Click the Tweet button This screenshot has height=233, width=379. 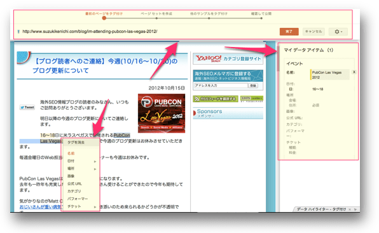[27, 107]
